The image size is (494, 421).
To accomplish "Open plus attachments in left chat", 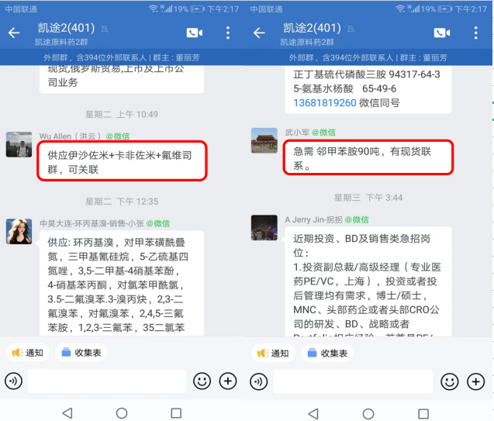I will (228, 381).
